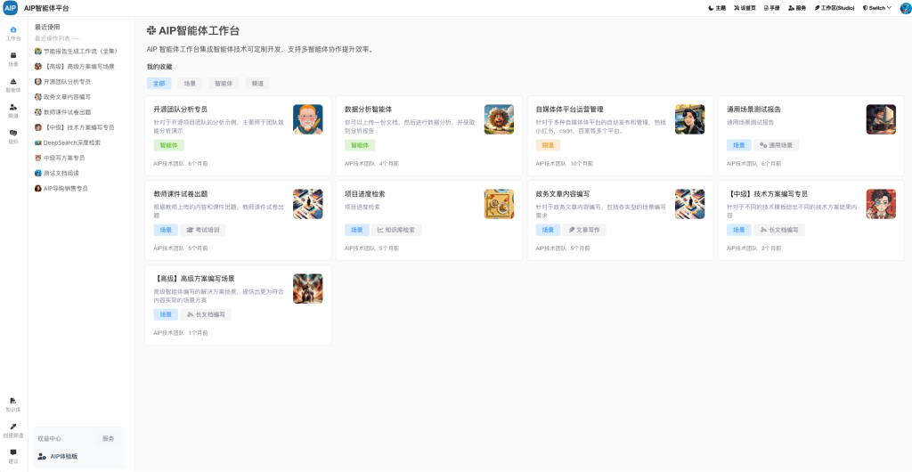The image size is (912, 472).
Task: Toggle the 主题 theme switch
Action: 716,8
